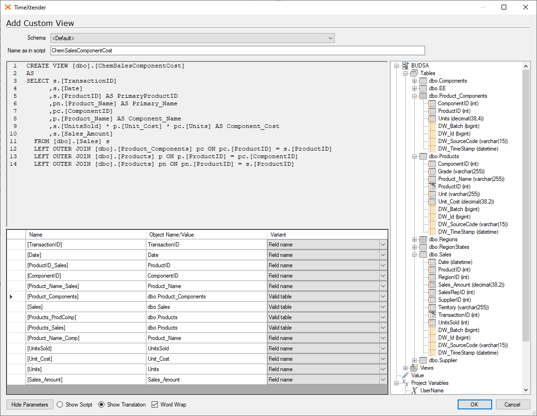
Task: Click the Territory (varchar(255)) field icon
Action: [432, 307]
